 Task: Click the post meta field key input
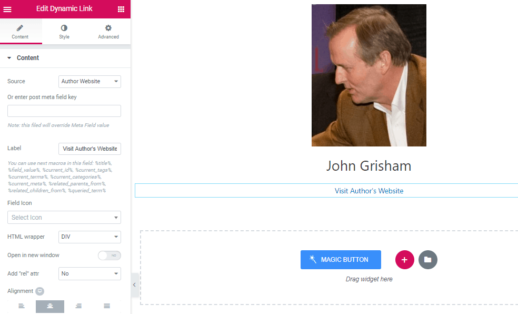tap(64, 111)
